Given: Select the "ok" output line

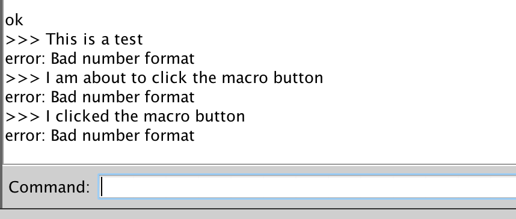Looking at the screenshot, I should (14, 20).
